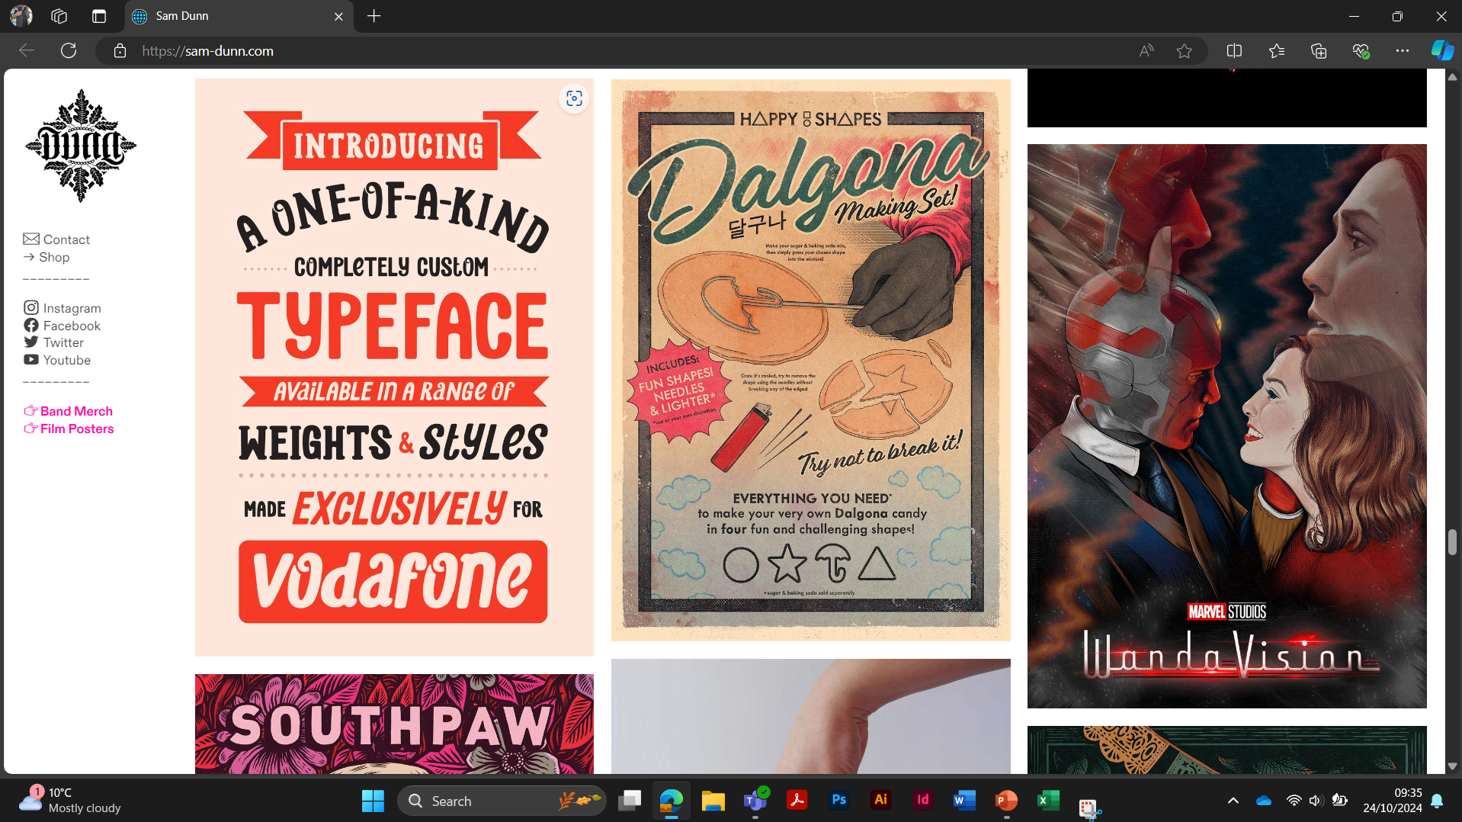
Task: Open Copilot sidebar
Action: [1442, 51]
